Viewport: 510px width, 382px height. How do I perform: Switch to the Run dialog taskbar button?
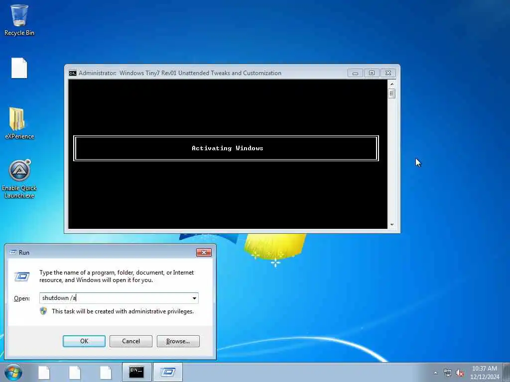168,372
